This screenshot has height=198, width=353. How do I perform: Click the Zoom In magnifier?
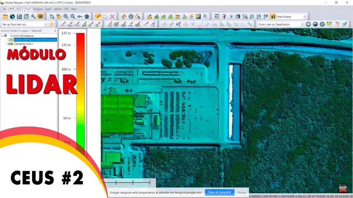point(66,16)
